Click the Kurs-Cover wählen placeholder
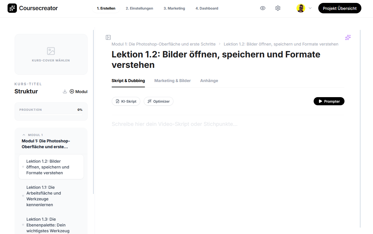 point(51,54)
